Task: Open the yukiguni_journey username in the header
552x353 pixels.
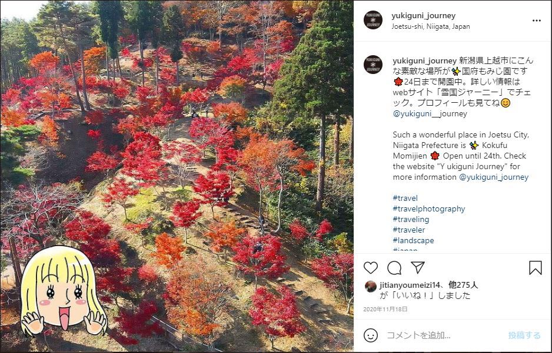Action: click(424, 15)
